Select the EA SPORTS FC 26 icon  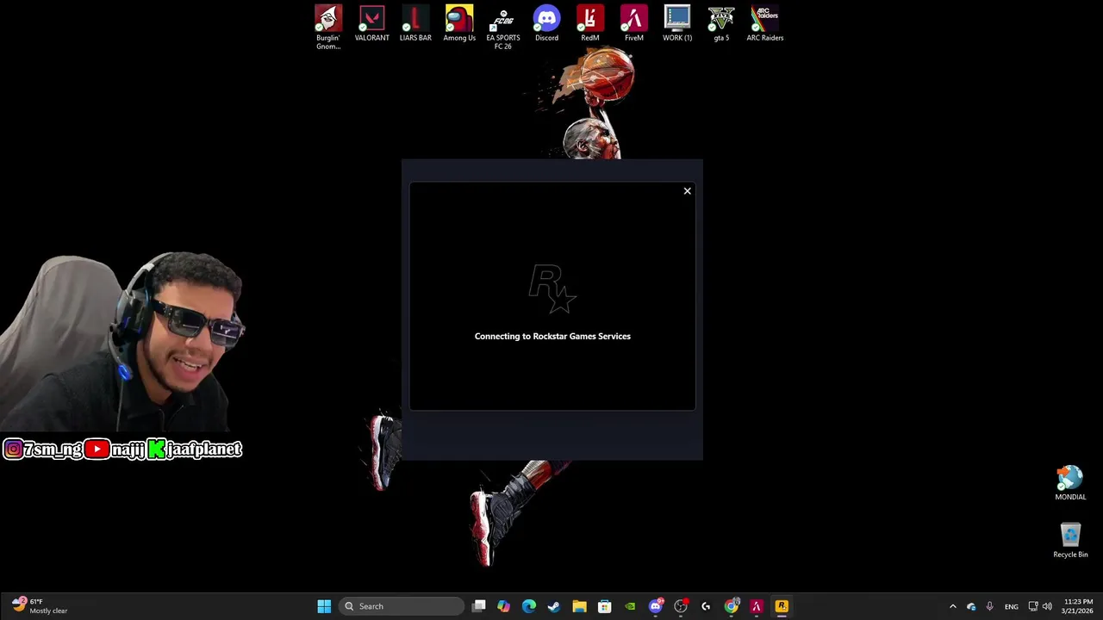[x=503, y=27]
